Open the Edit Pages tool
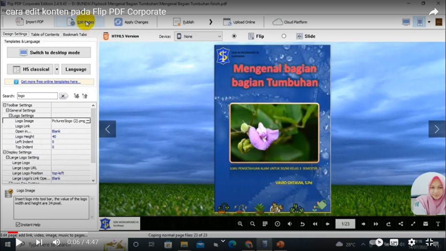This screenshot has height=251, width=446. pyautogui.click(x=80, y=22)
